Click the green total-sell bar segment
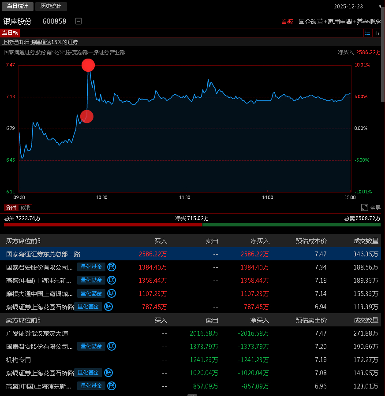Image resolution: width=385 pixels, height=396 pixels. (292, 225)
